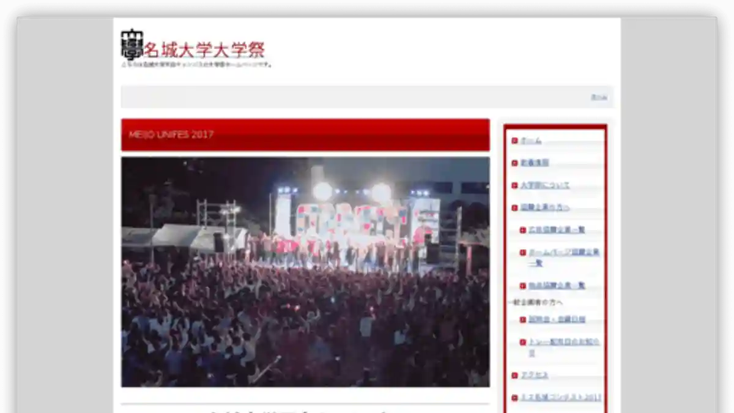Open the ホーム link in the sidebar

pos(531,140)
